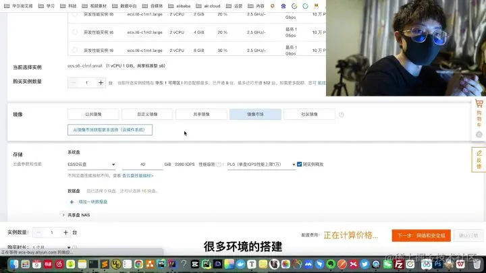Increase purchase instance count with plus
486x273 pixels.
pos(101,83)
